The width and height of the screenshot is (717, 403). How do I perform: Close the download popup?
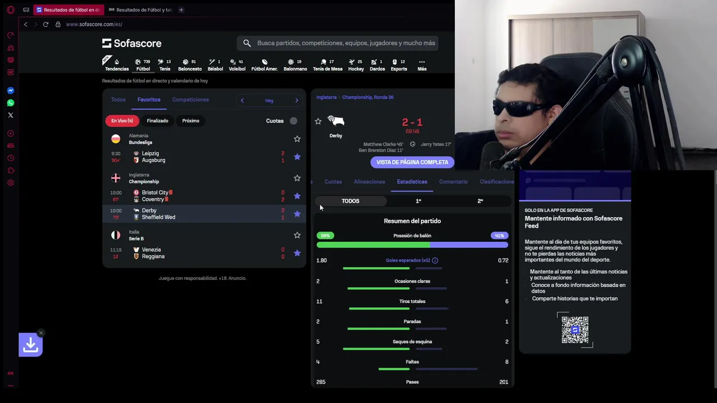[x=41, y=333]
